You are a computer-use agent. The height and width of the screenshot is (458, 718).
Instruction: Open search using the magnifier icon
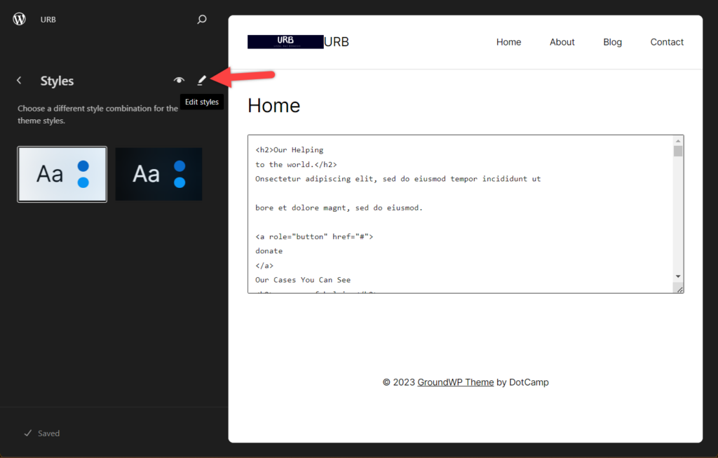[201, 19]
